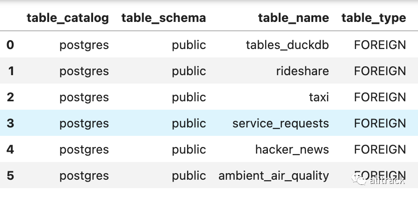Select public schema in hacker_news row
The image size is (418, 197).
(x=189, y=149)
